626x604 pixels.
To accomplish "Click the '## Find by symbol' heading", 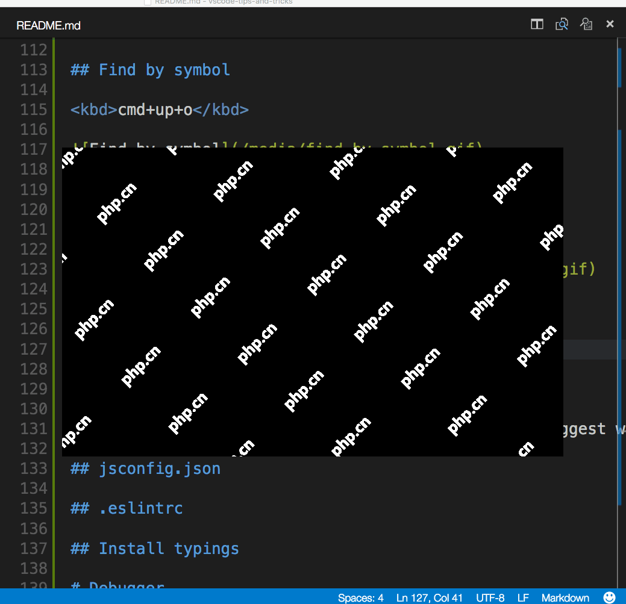I will click(150, 70).
